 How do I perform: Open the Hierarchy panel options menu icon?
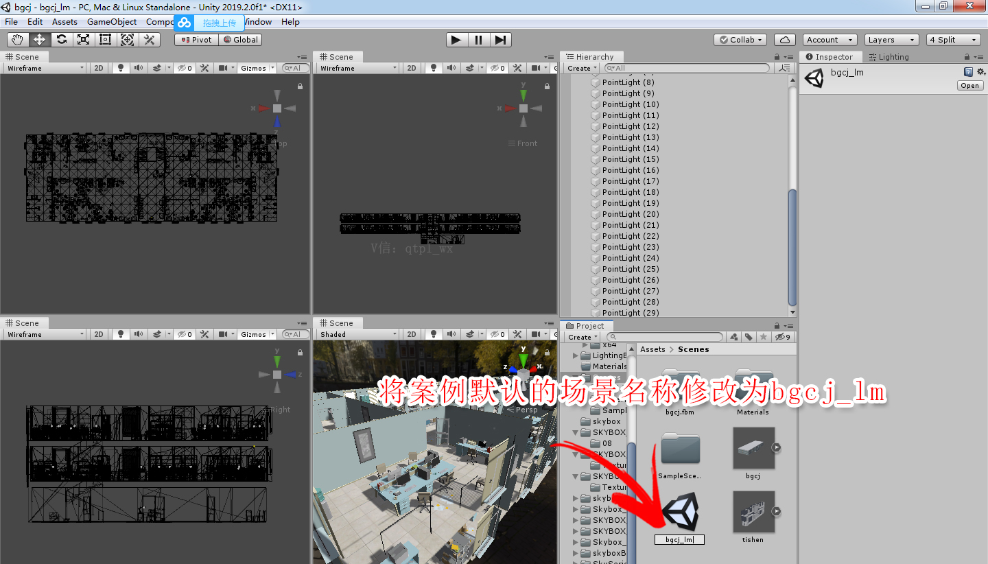(x=788, y=57)
